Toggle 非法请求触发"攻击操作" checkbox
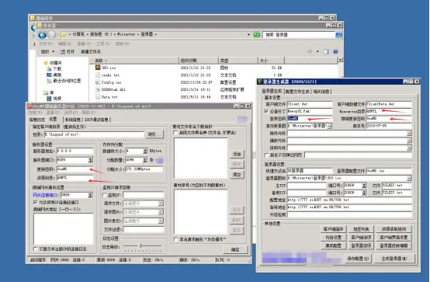Screen dimensions: 430x282 pos(175,239)
